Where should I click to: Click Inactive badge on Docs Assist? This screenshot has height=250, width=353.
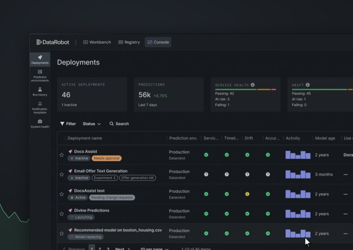click(79, 158)
